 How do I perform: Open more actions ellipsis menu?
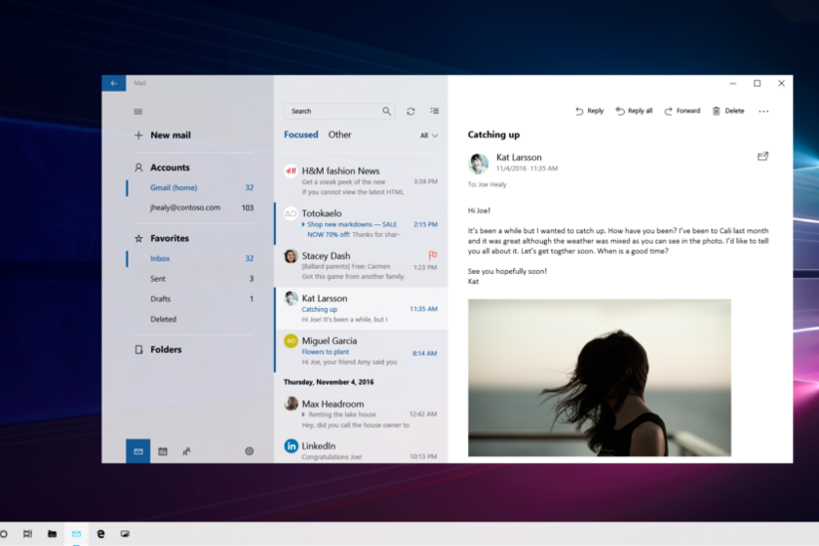pos(763,111)
